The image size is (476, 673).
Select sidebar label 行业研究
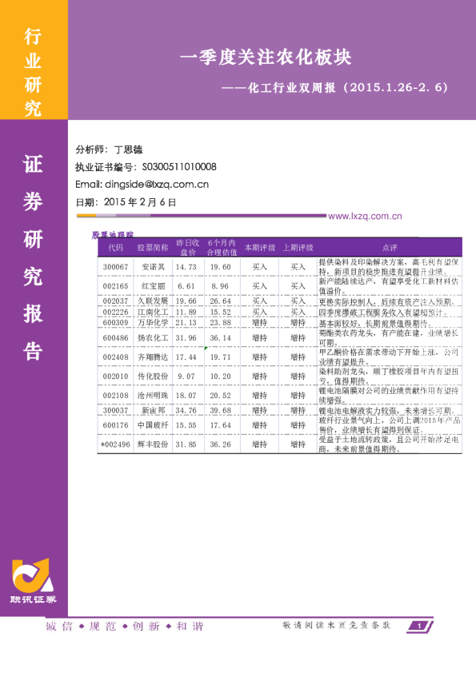click(x=33, y=72)
